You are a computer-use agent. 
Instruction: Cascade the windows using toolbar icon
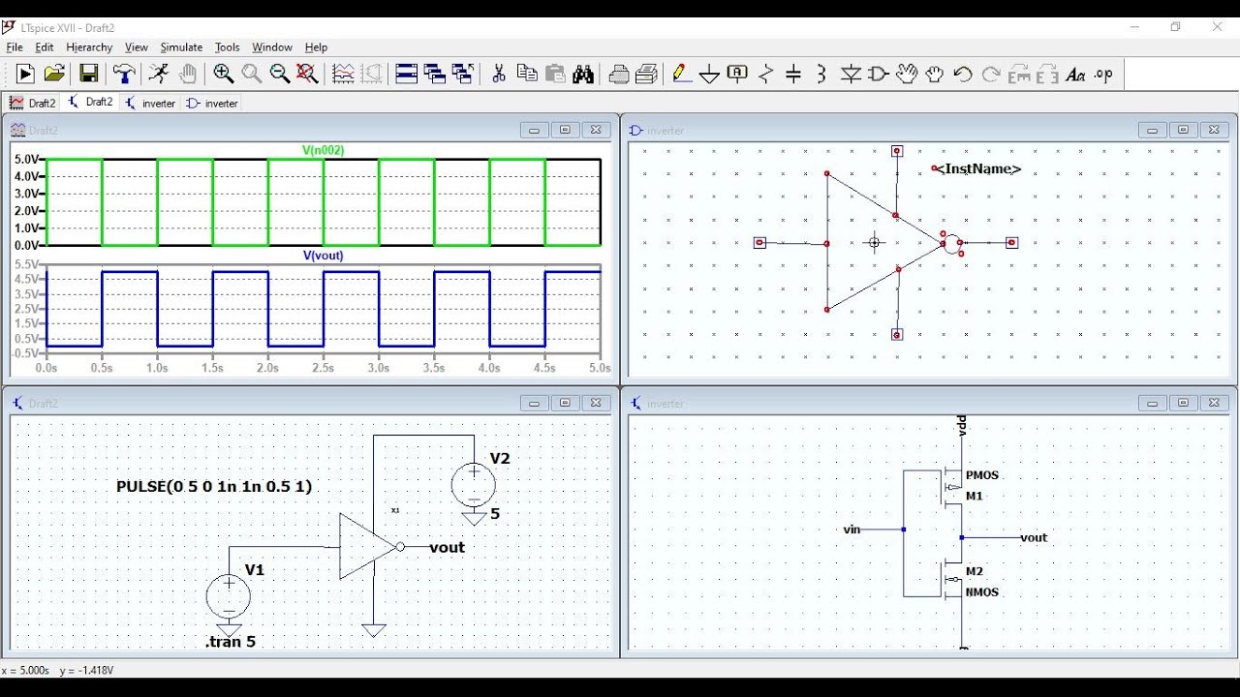(x=435, y=75)
